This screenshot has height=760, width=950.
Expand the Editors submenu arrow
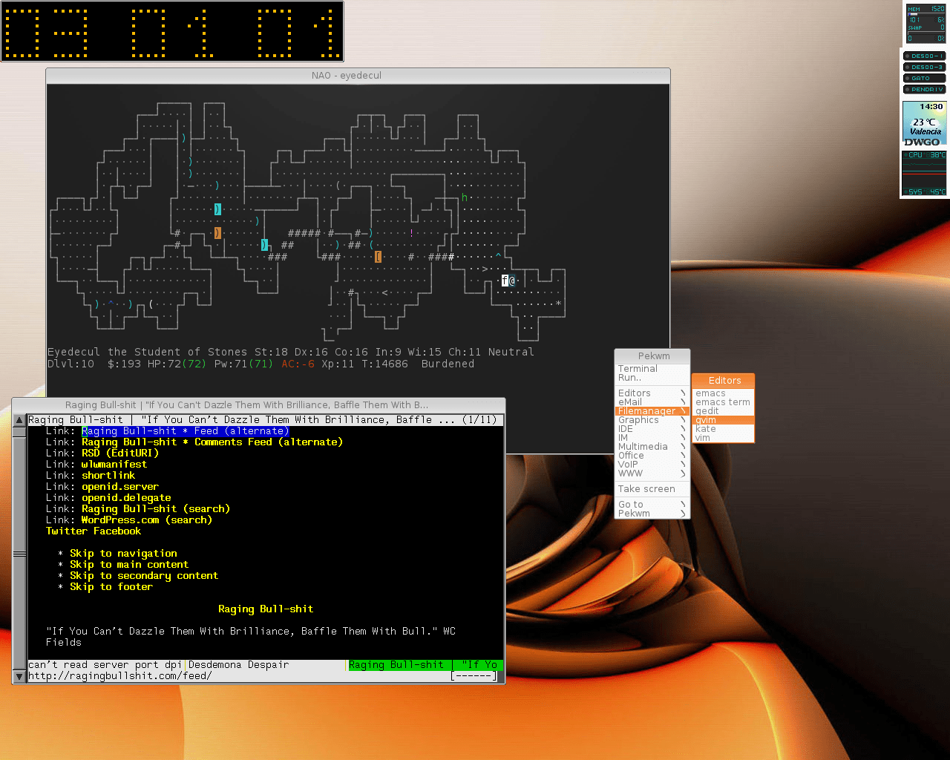coord(683,393)
